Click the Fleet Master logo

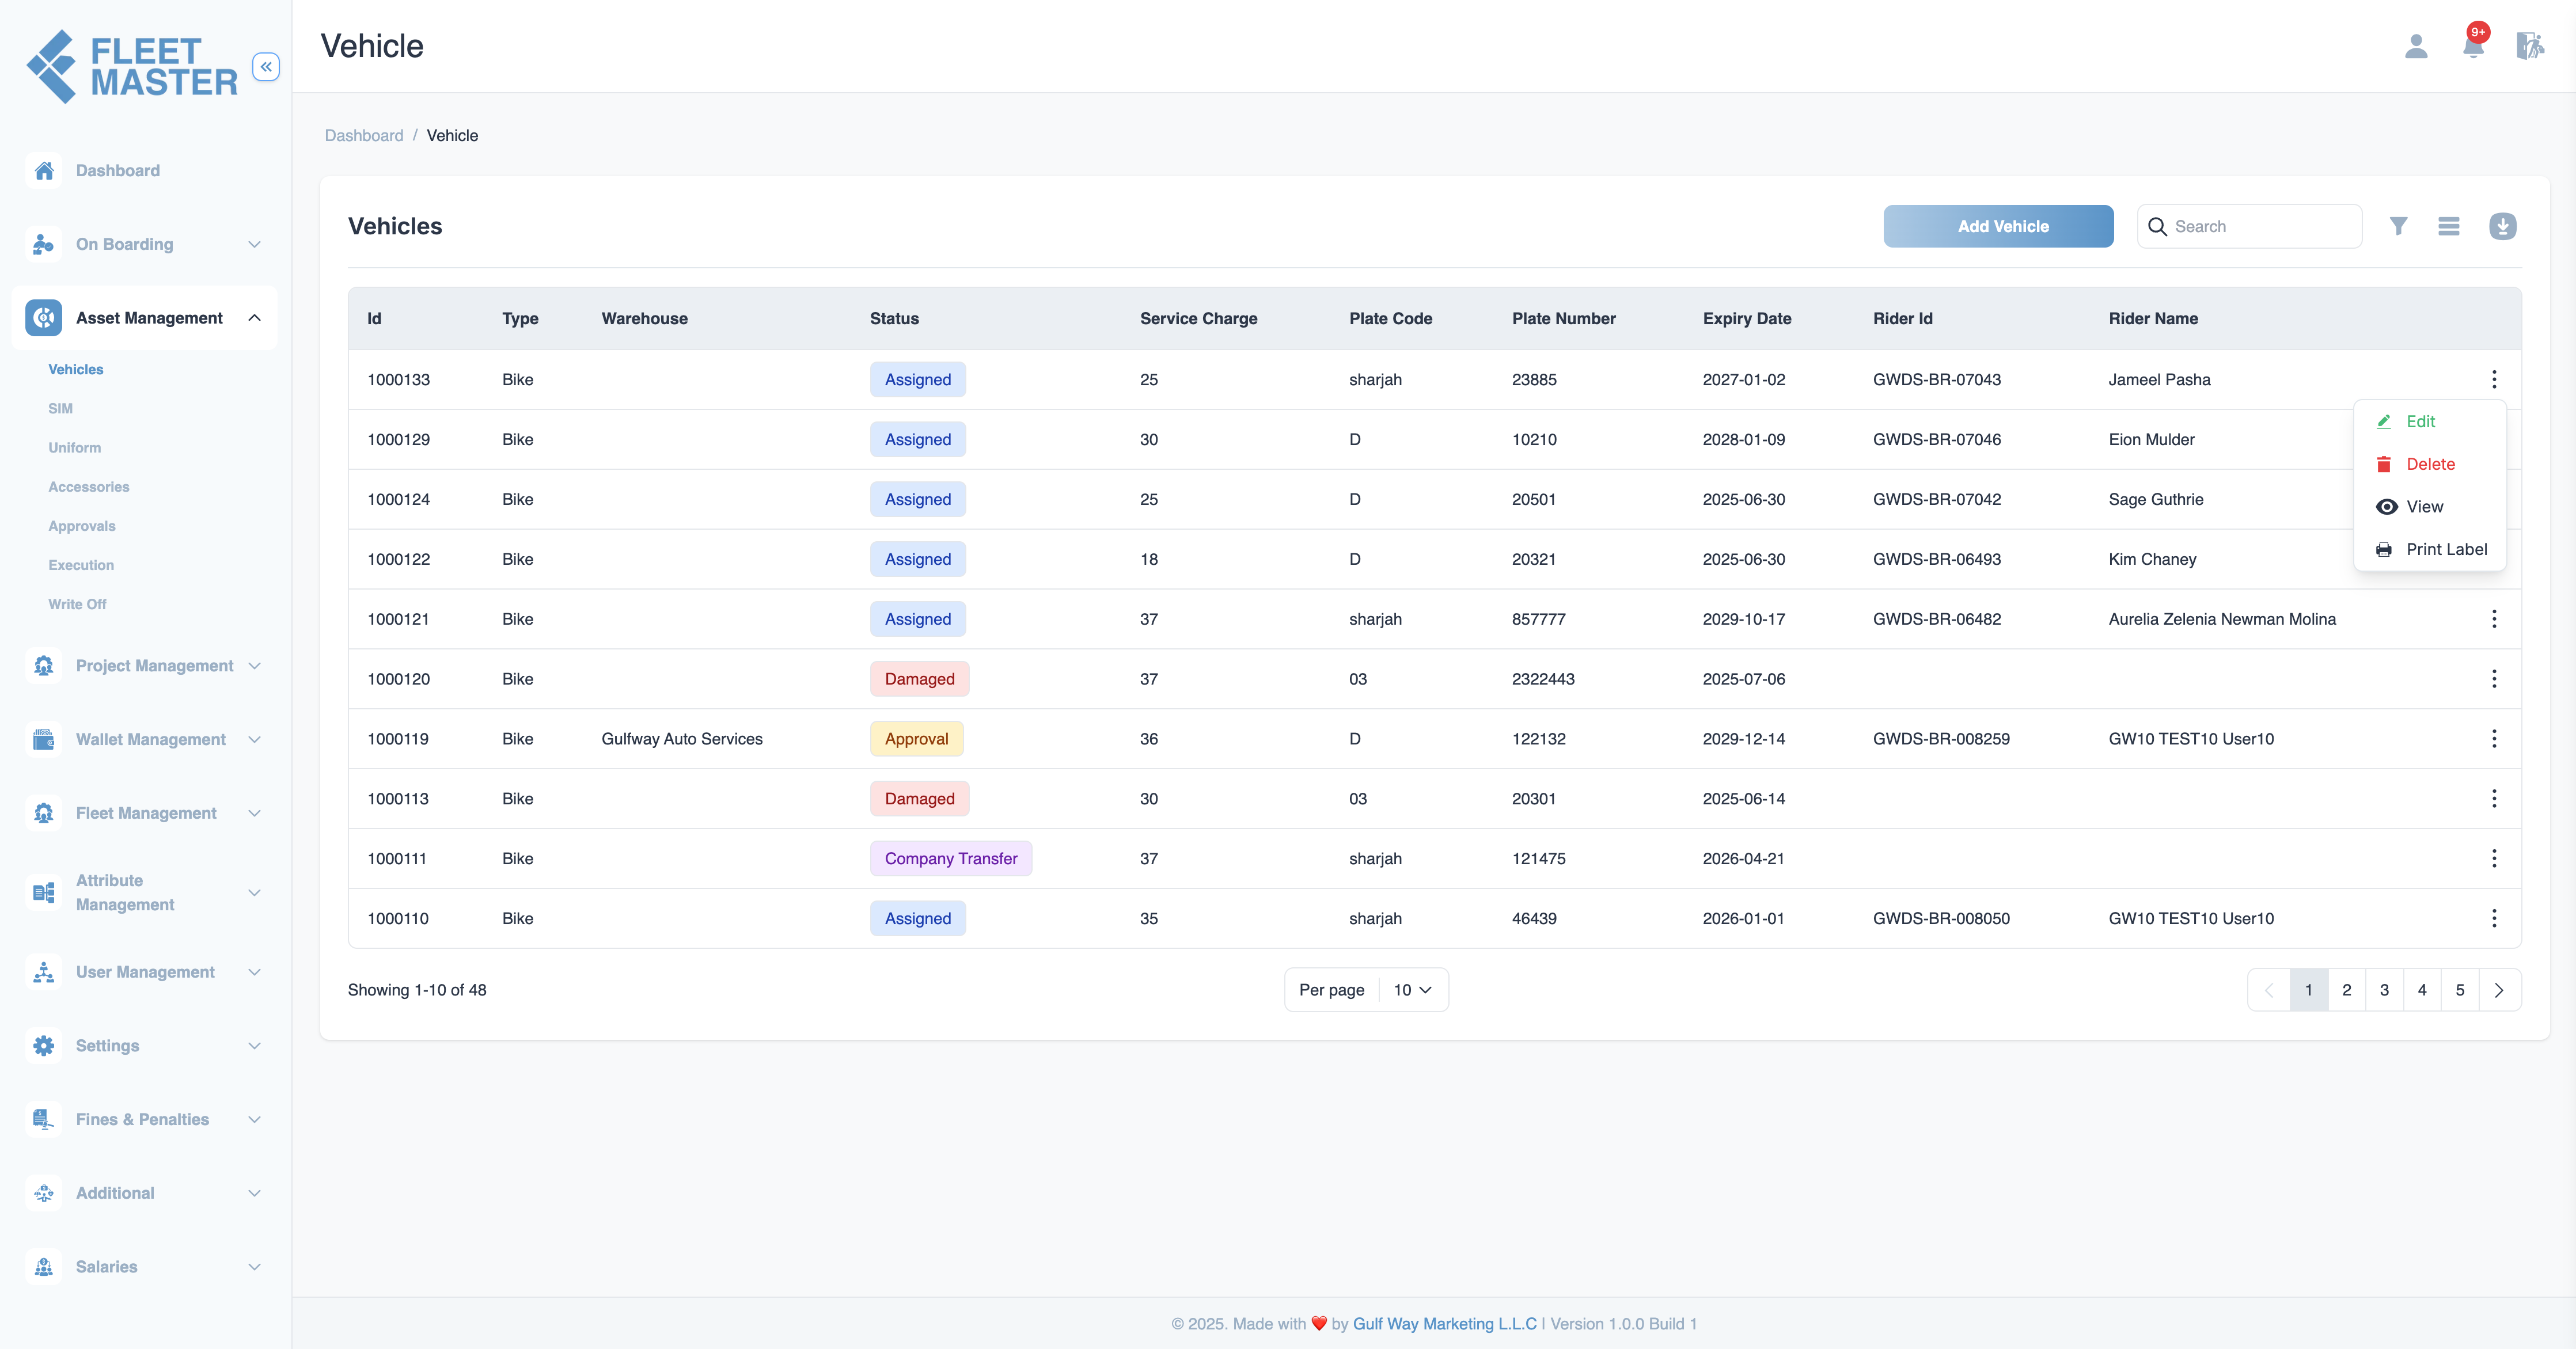coord(132,66)
